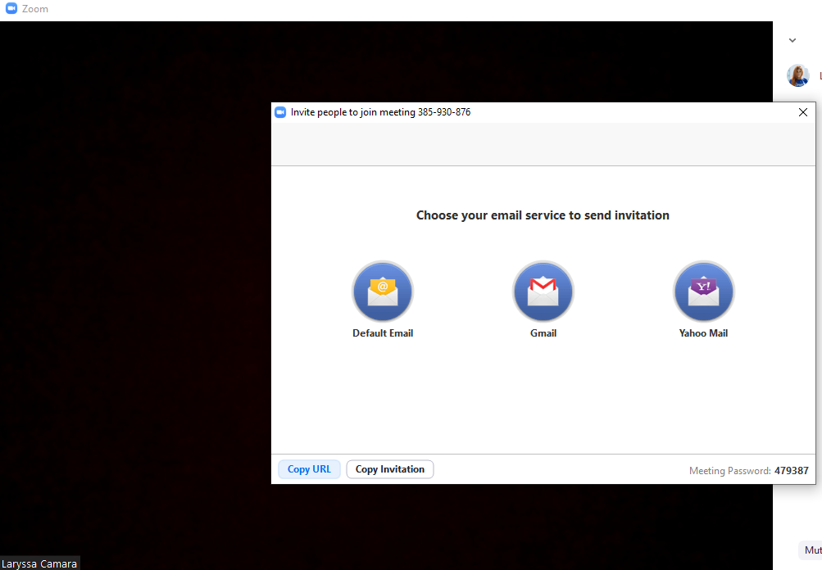This screenshot has height=570, width=822.
Task: Close the invite people dialog
Action: click(x=802, y=112)
